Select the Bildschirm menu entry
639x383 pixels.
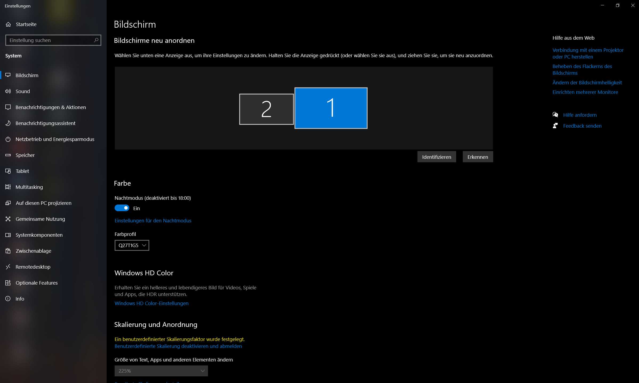click(27, 75)
